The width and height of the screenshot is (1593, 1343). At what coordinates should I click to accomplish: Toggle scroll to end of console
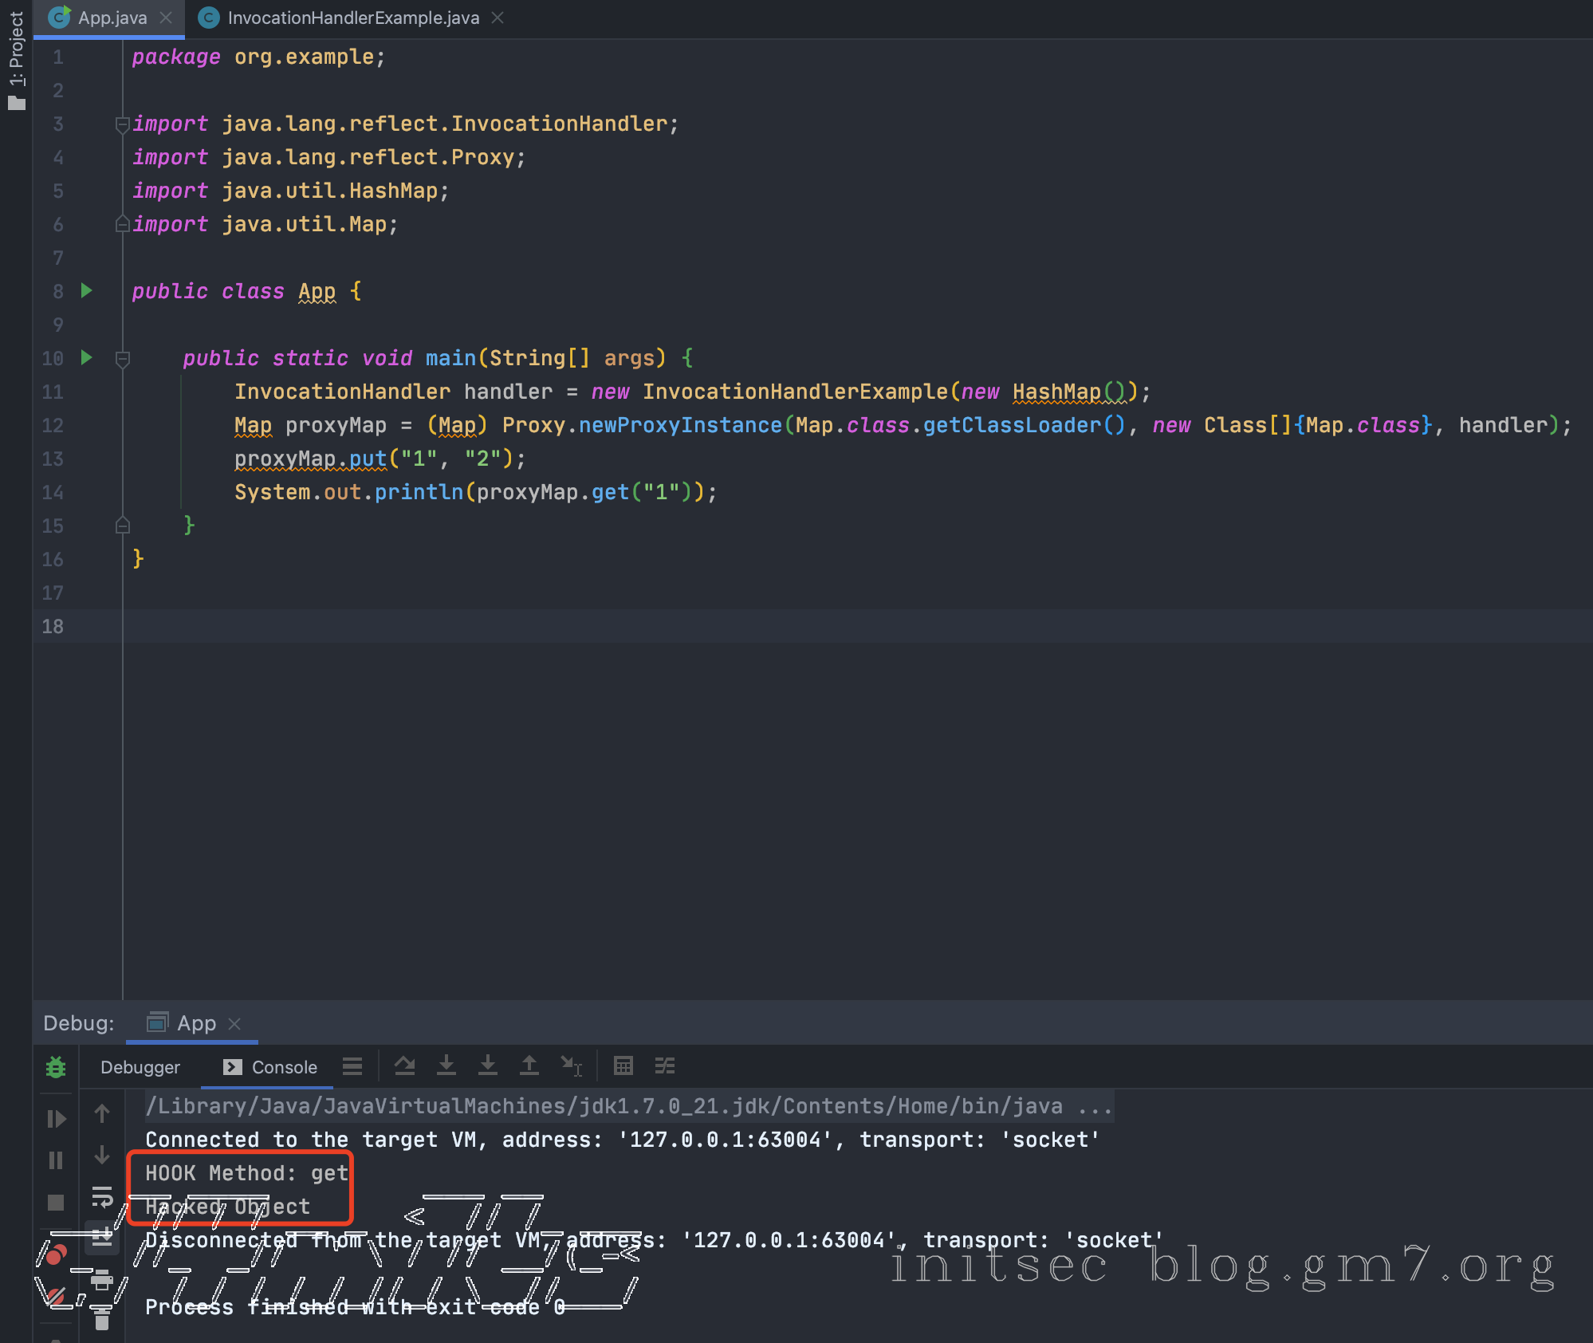pos(102,1237)
